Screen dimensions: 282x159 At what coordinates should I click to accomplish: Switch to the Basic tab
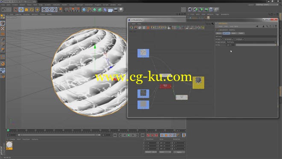[x=219, y=33]
